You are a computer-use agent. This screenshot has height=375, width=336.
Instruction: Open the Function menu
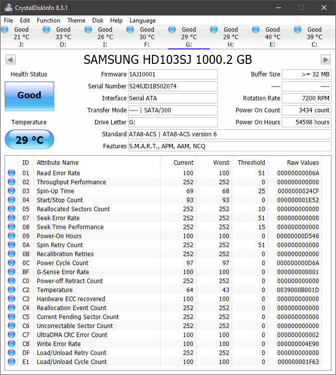click(48, 20)
